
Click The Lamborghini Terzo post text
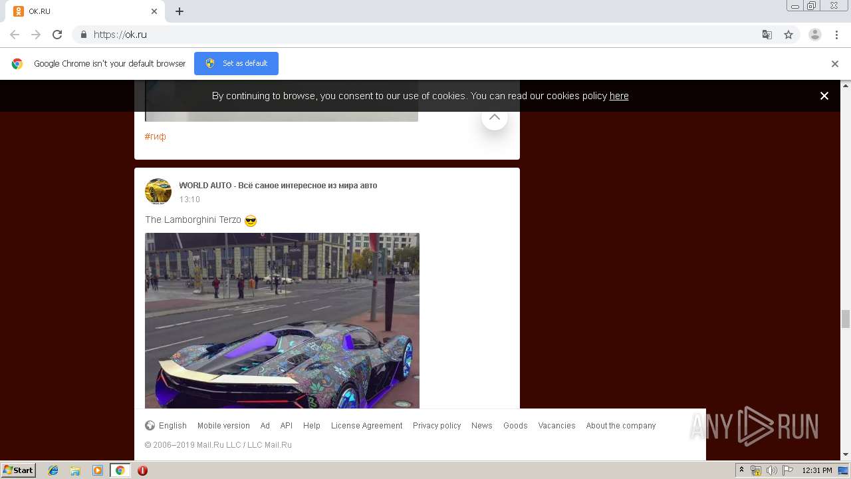193,220
